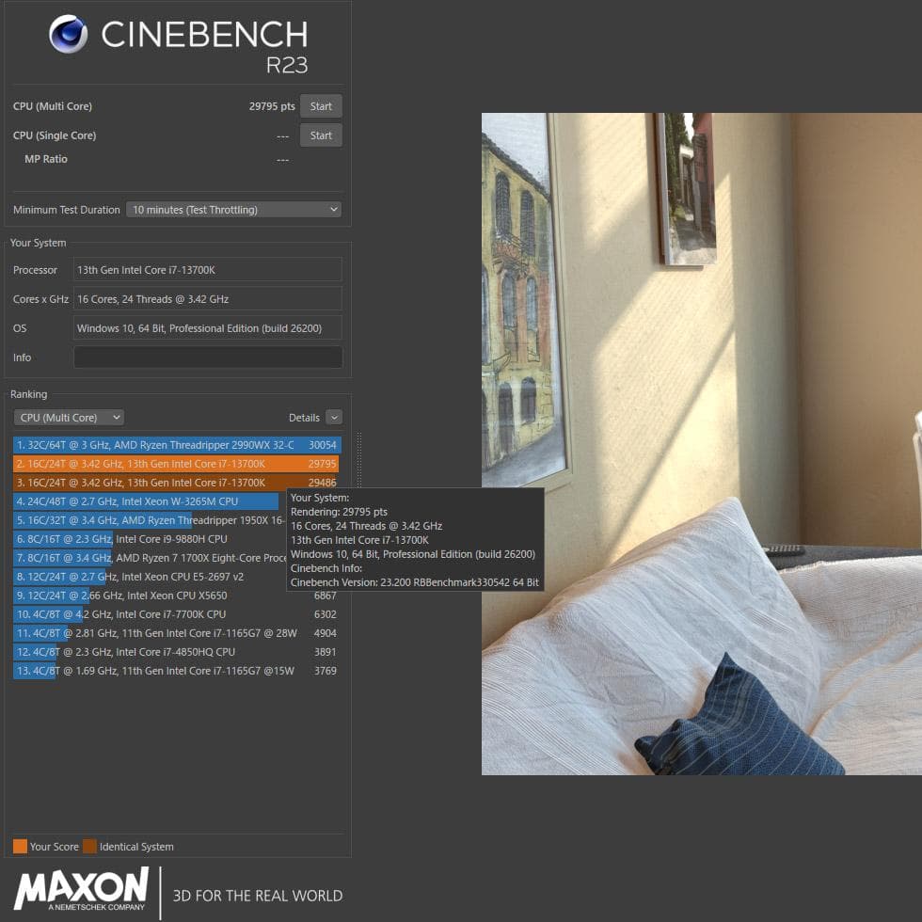Screen dimensions: 922x922
Task: Select ranking row 3 with score 29486
Action: click(x=177, y=483)
